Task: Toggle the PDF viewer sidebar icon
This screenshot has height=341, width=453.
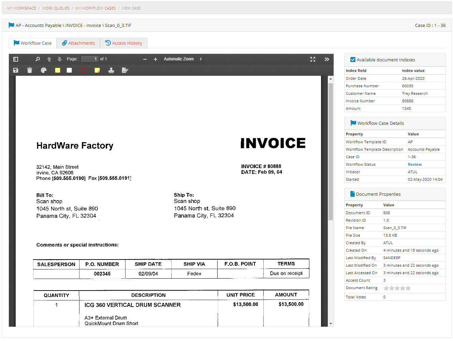Action: point(16,59)
